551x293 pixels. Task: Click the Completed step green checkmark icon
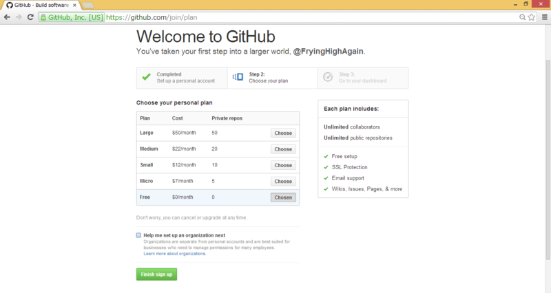pyautogui.click(x=146, y=77)
